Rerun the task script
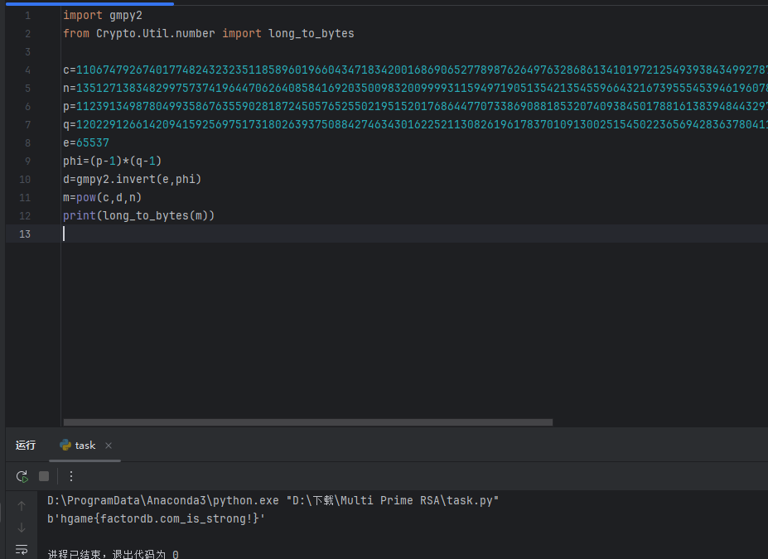The width and height of the screenshot is (768, 559). [x=22, y=475]
